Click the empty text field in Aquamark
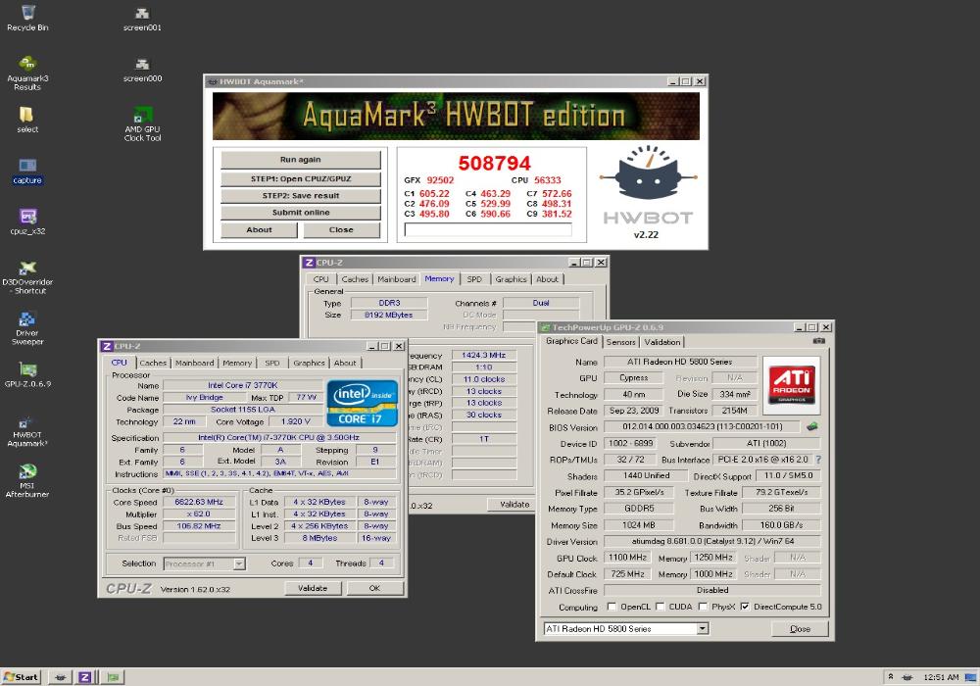 (488, 229)
